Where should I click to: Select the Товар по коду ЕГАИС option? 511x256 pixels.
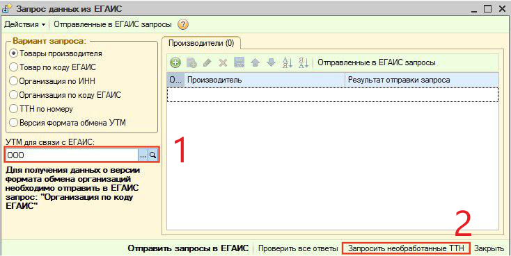[53, 67]
